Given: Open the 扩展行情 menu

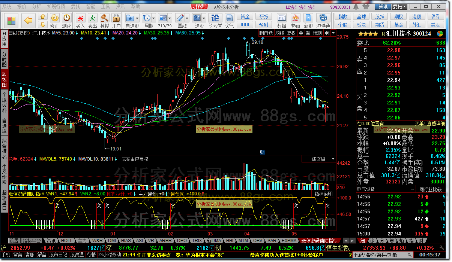Looking at the screenshot, I should [56, 7].
